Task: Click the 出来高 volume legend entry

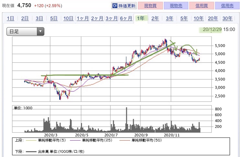Action: tap(55, 152)
